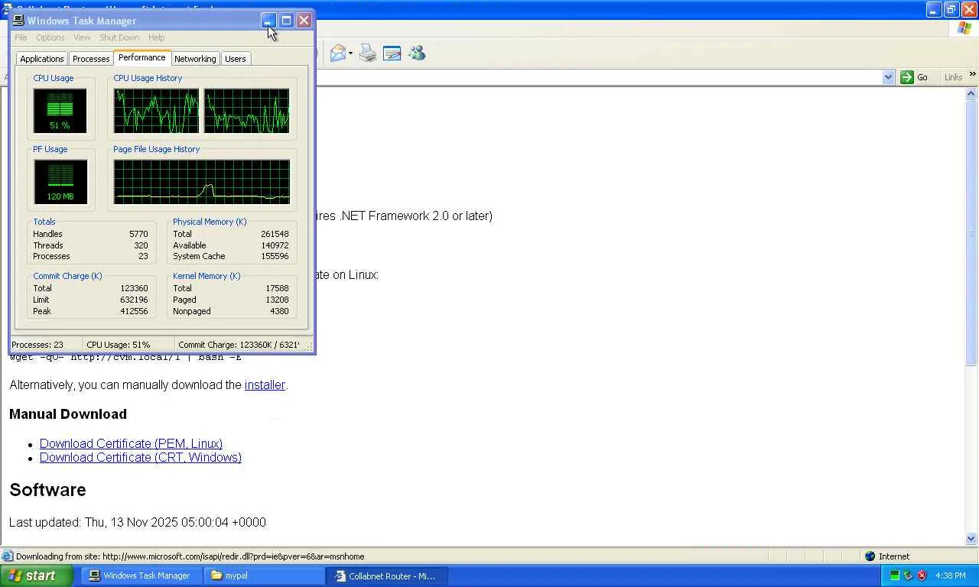Click the middle system tray icon
The image size is (979, 587).
click(908, 576)
